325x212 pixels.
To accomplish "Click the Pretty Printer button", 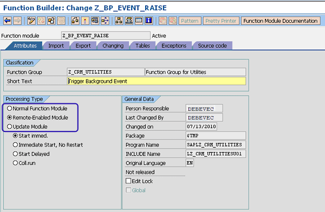I will tap(221, 21).
